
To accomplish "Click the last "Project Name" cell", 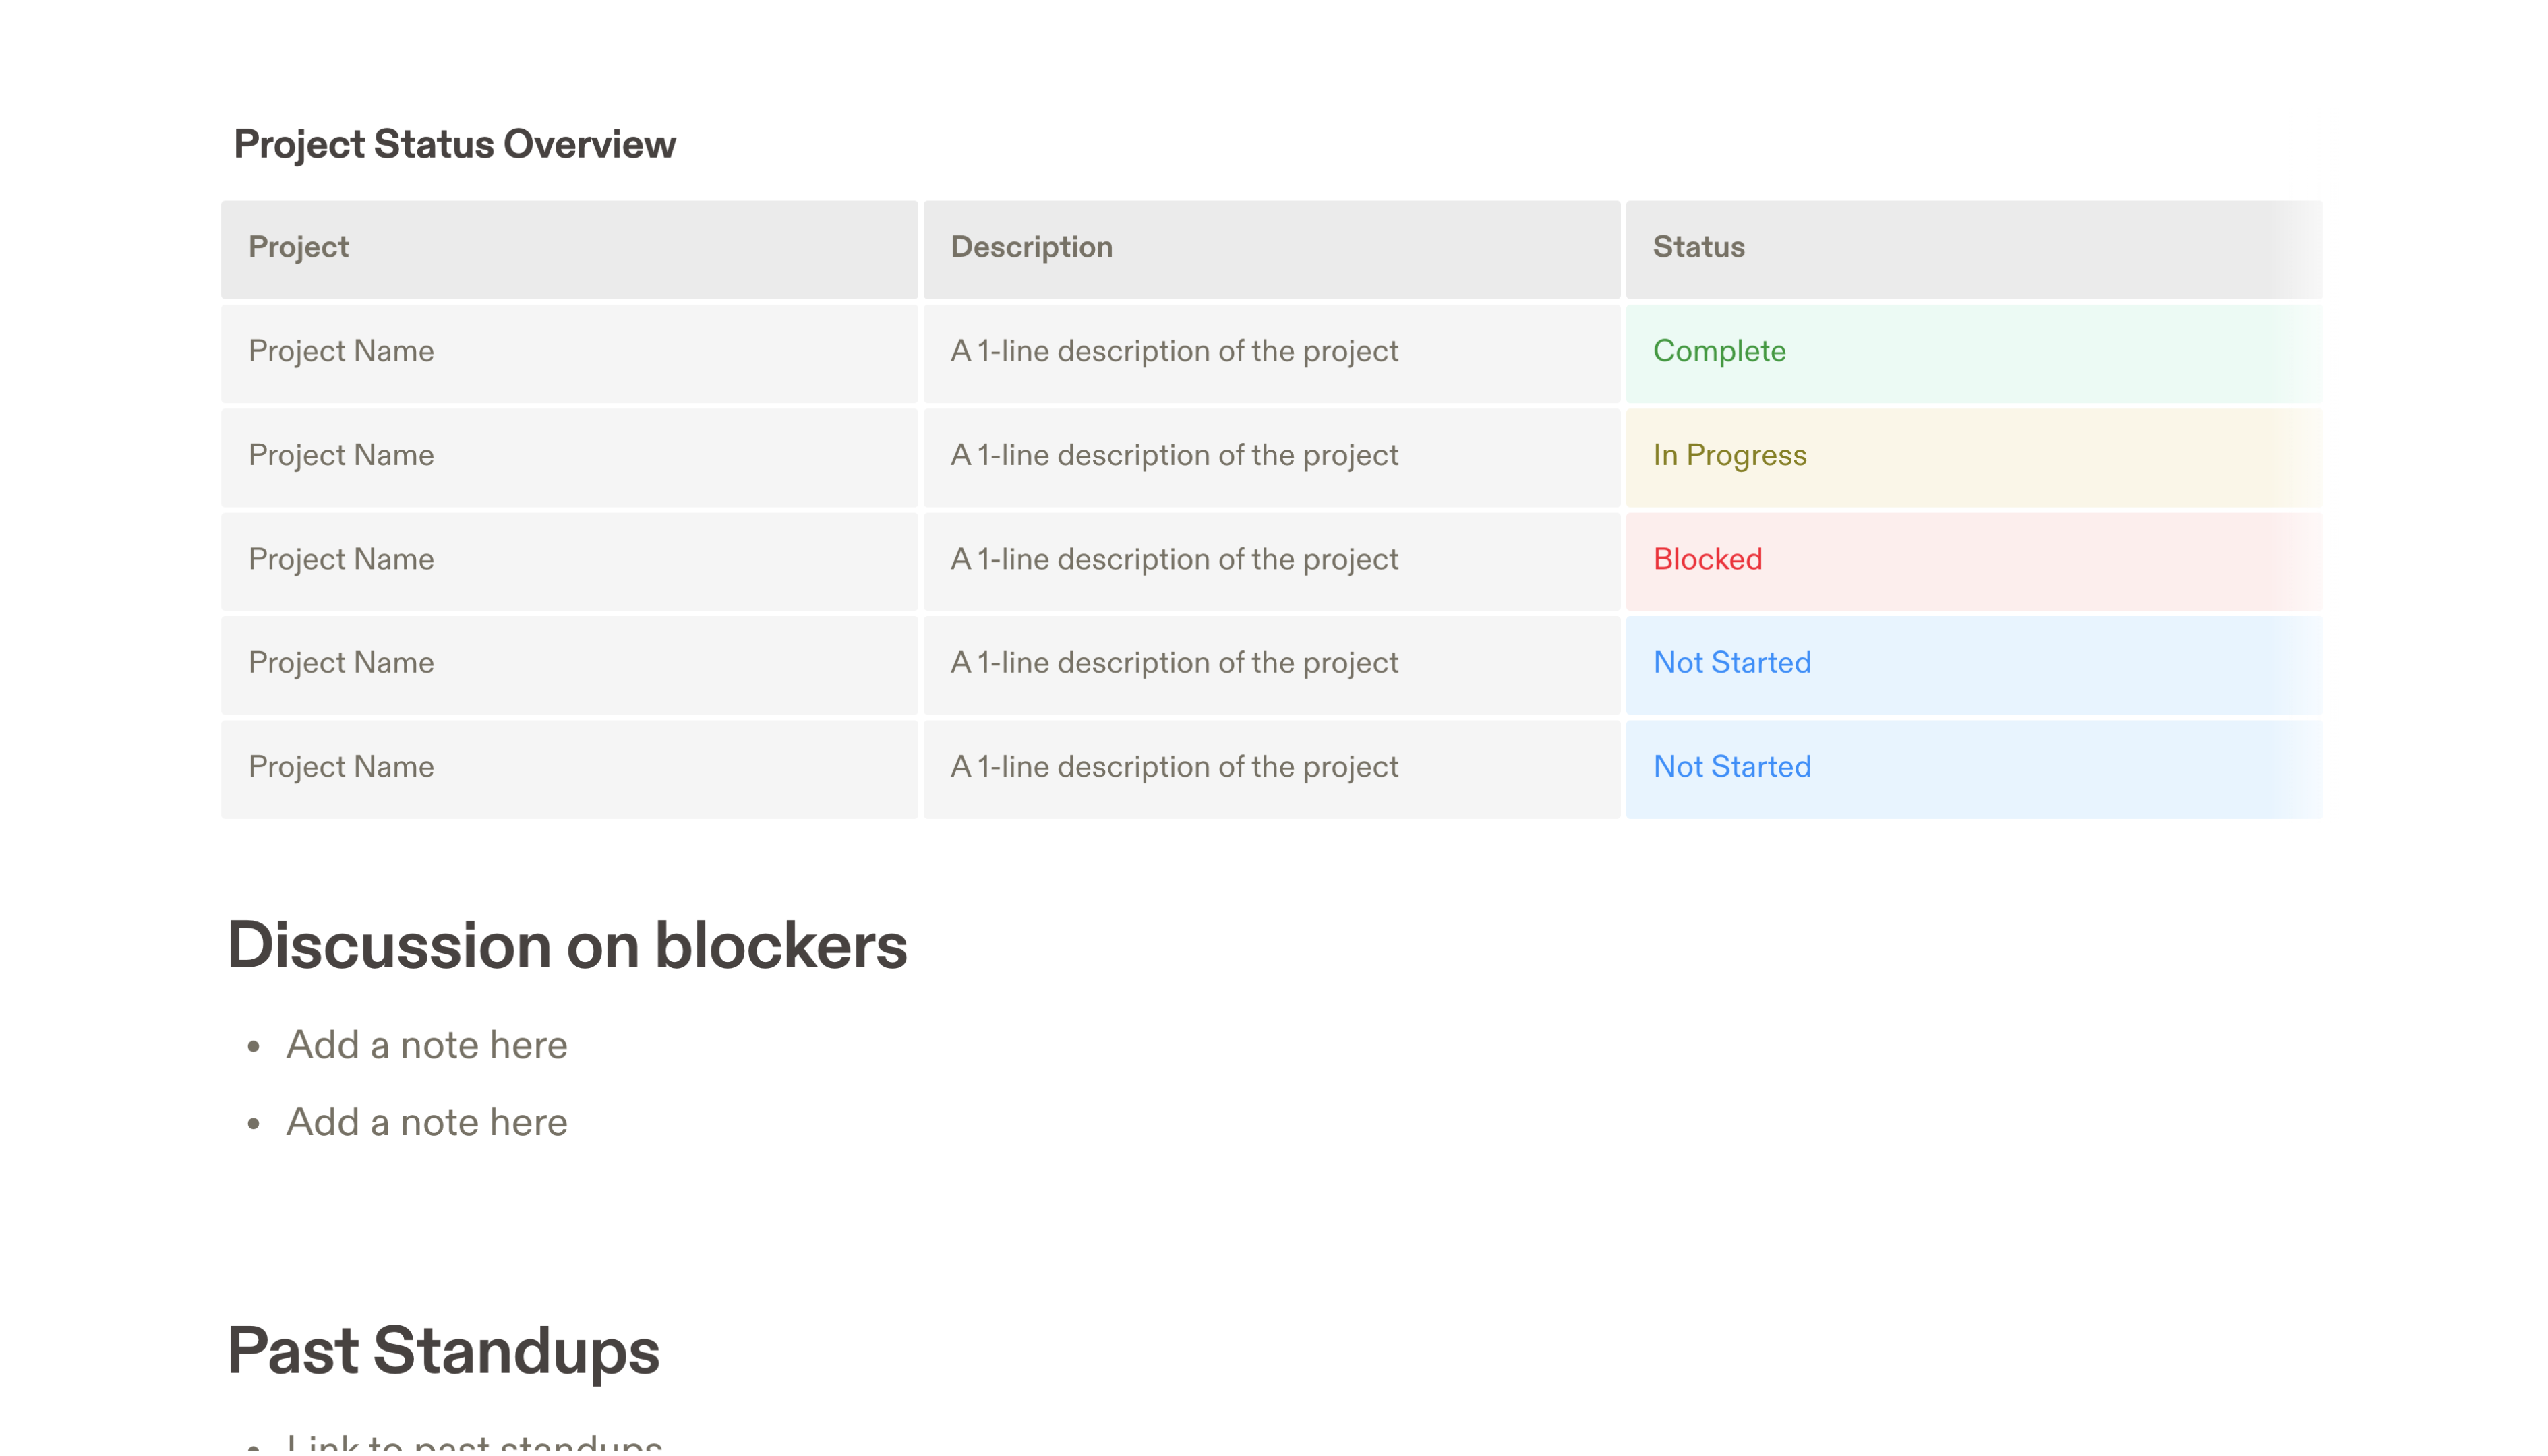I will pos(340,766).
